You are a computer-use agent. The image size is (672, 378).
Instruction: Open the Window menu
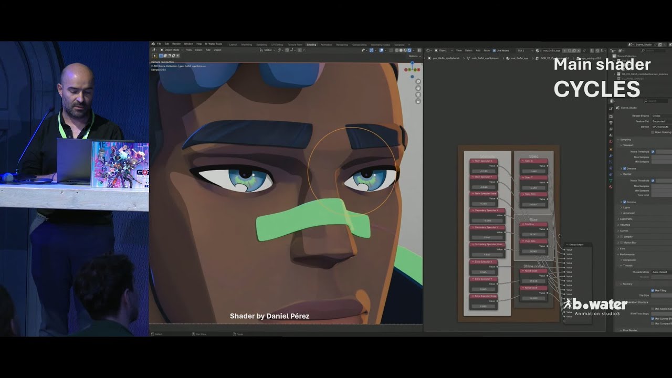coord(188,44)
